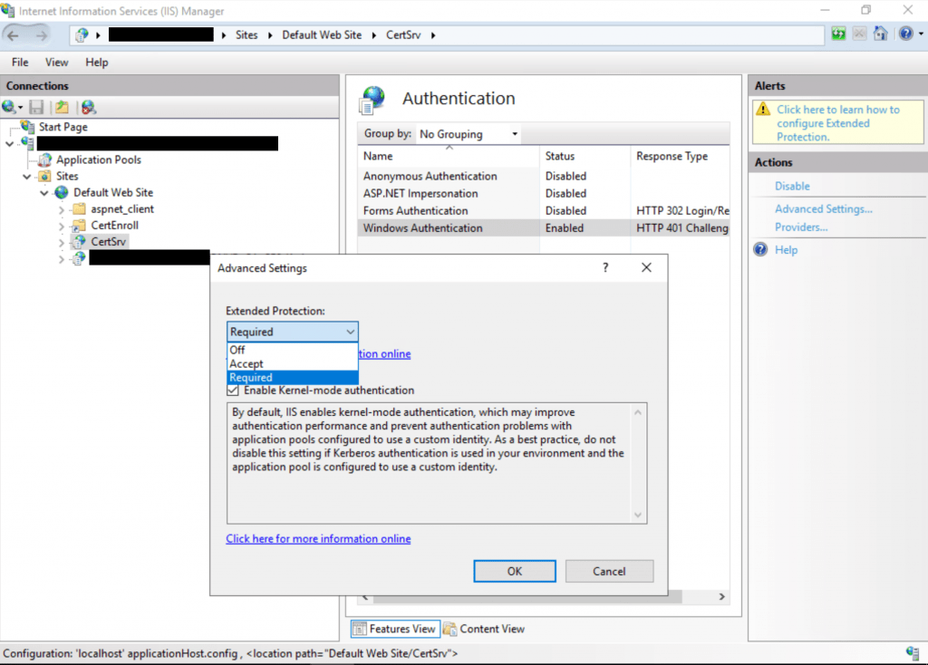Select Application Pools node
The image size is (928, 665).
[98, 159]
